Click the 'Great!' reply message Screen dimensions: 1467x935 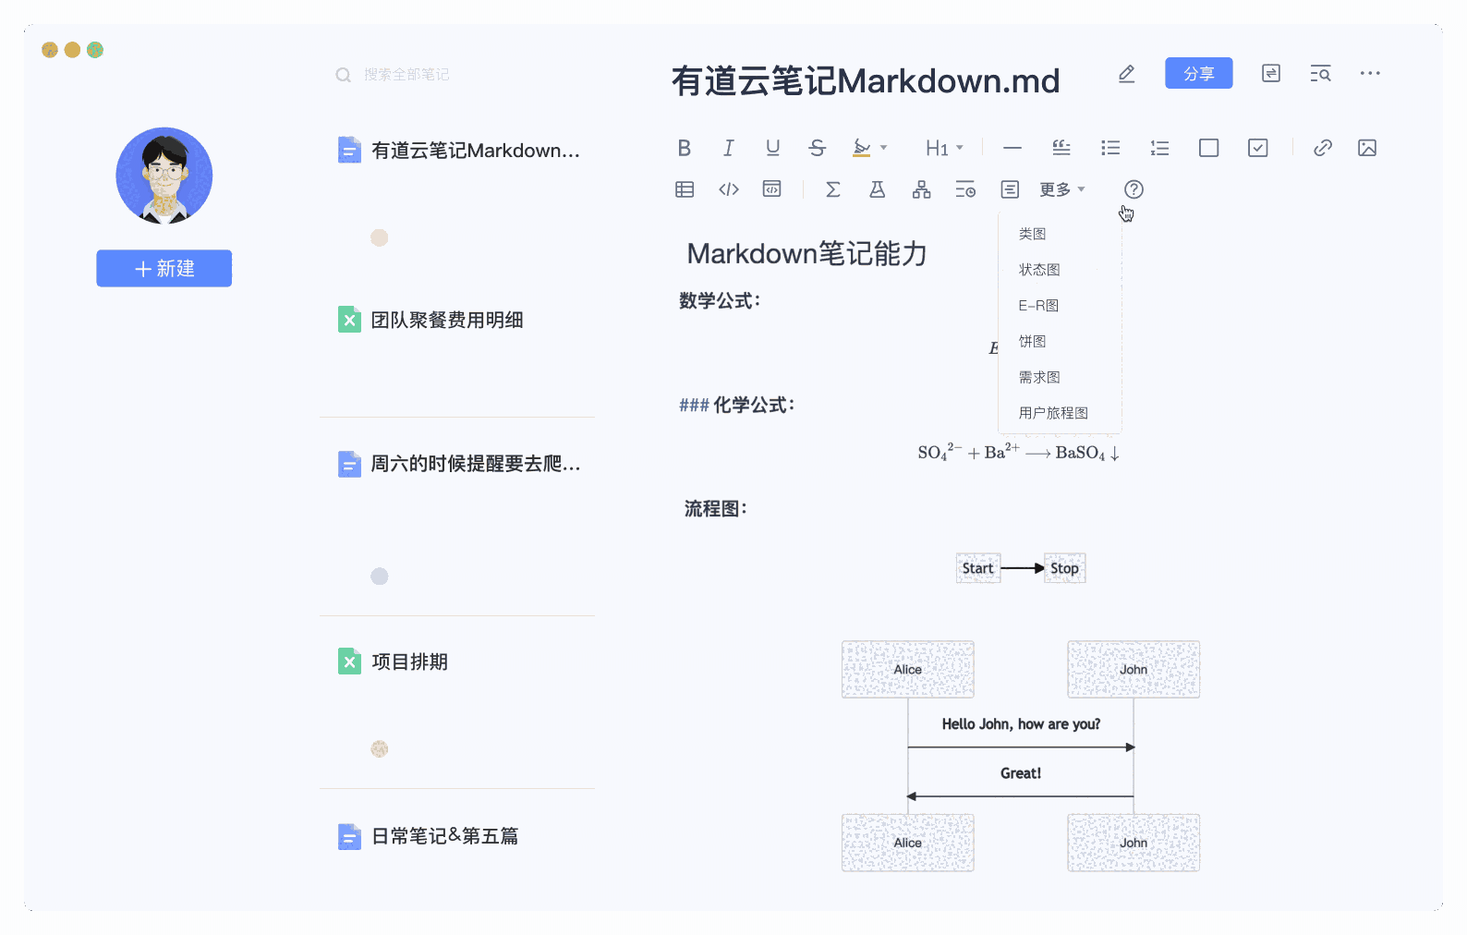(x=1021, y=773)
